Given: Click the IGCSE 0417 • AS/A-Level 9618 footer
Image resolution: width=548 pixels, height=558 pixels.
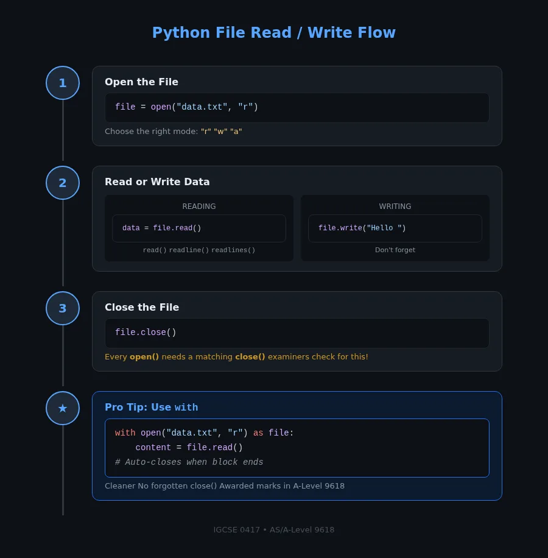Looking at the screenshot, I should coord(274,529).
